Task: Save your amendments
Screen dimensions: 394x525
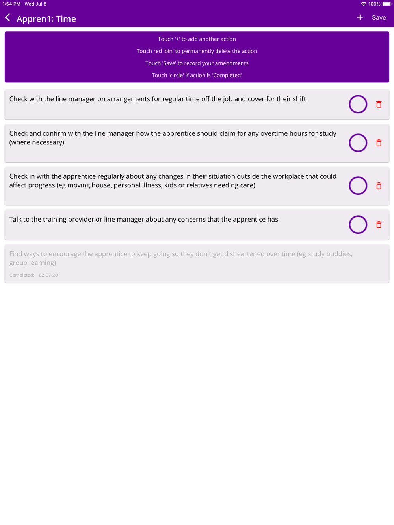Action: [x=379, y=18]
